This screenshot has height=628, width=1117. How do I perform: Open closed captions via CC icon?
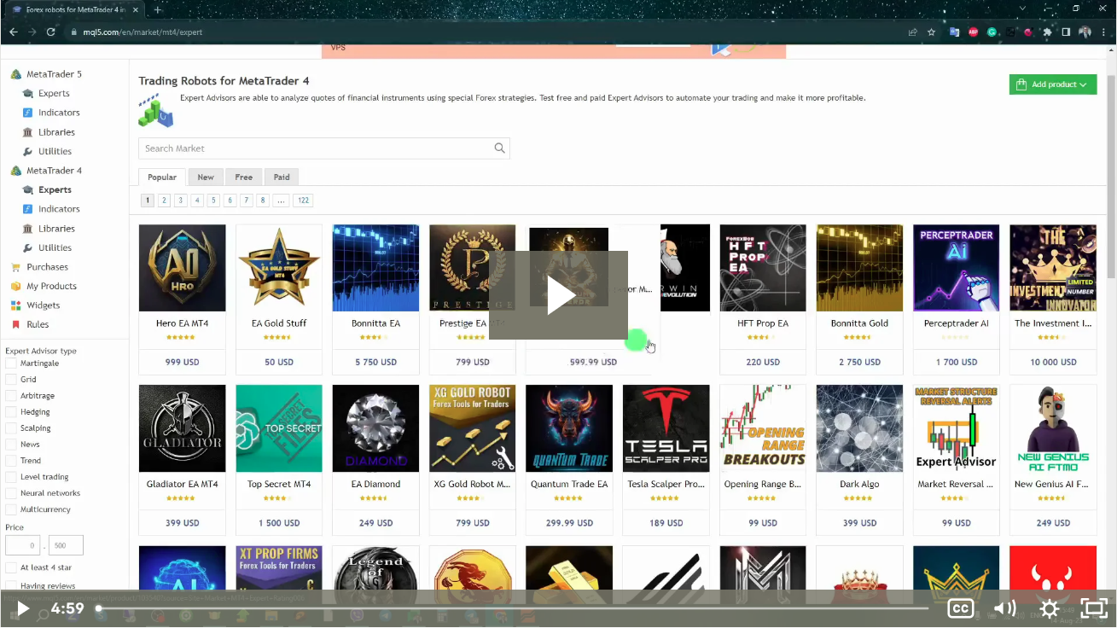(960, 608)
